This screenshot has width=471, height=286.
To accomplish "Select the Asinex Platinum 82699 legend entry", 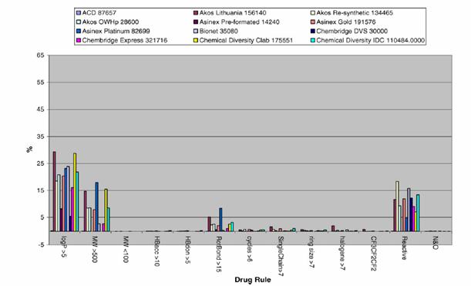I will [113, 32].
